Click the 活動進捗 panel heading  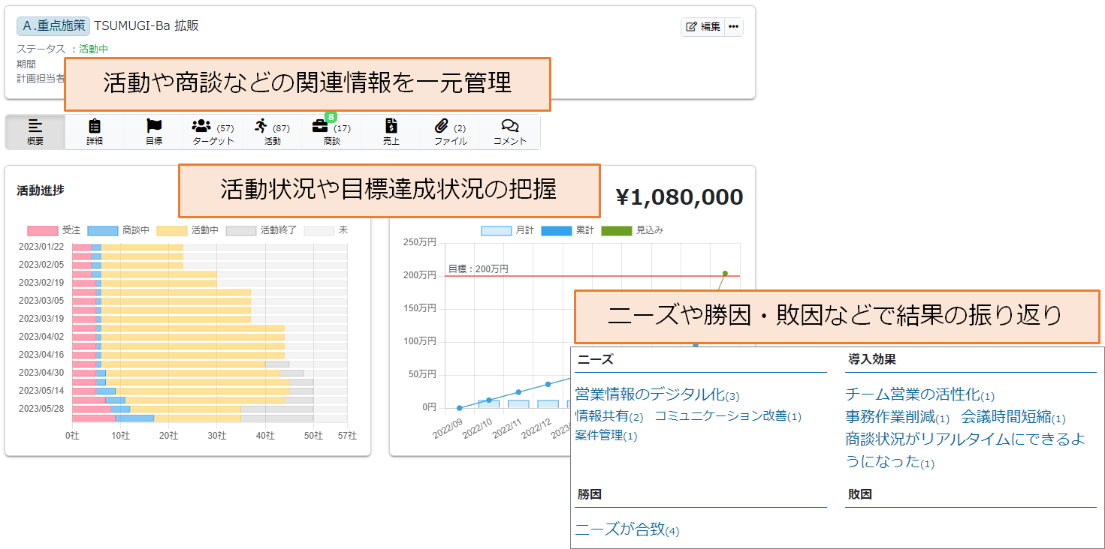click(41, 190)
